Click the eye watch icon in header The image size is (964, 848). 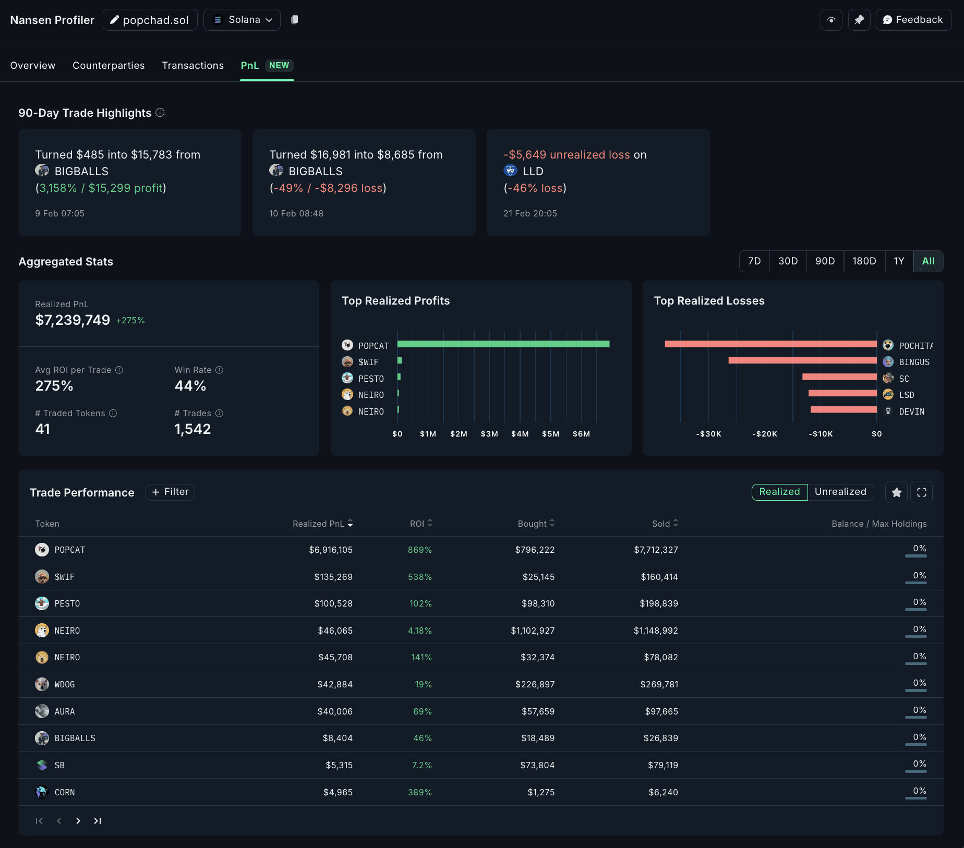831,20
